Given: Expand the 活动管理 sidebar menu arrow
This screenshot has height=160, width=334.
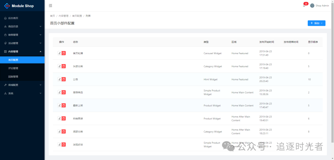Looking at the screenshot, I should [x=41, y=43].
